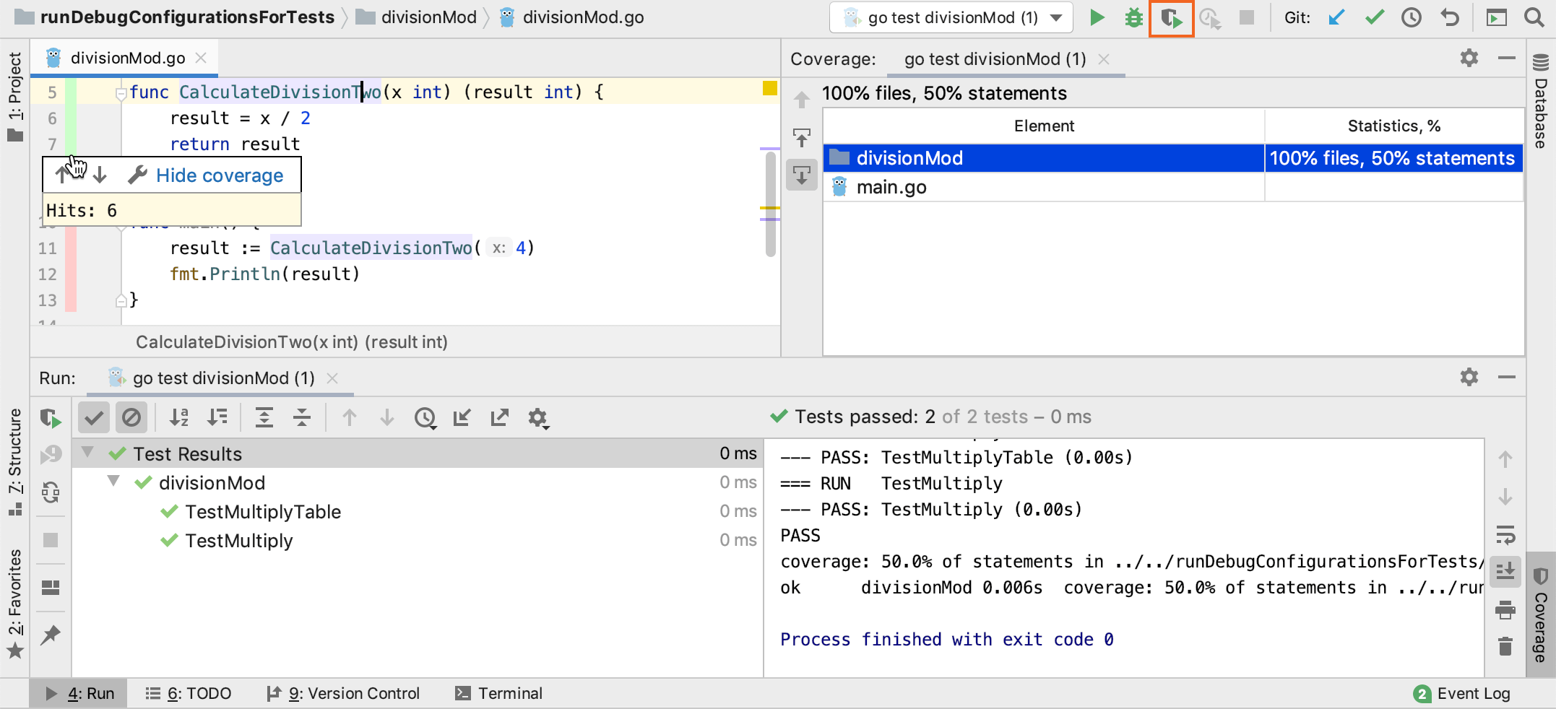Image resolution: width=1556 pixels, height=709 pixels.
Task: Toggle scroll to end of console
Action: pyautogui.click(x=1505, y=572)
